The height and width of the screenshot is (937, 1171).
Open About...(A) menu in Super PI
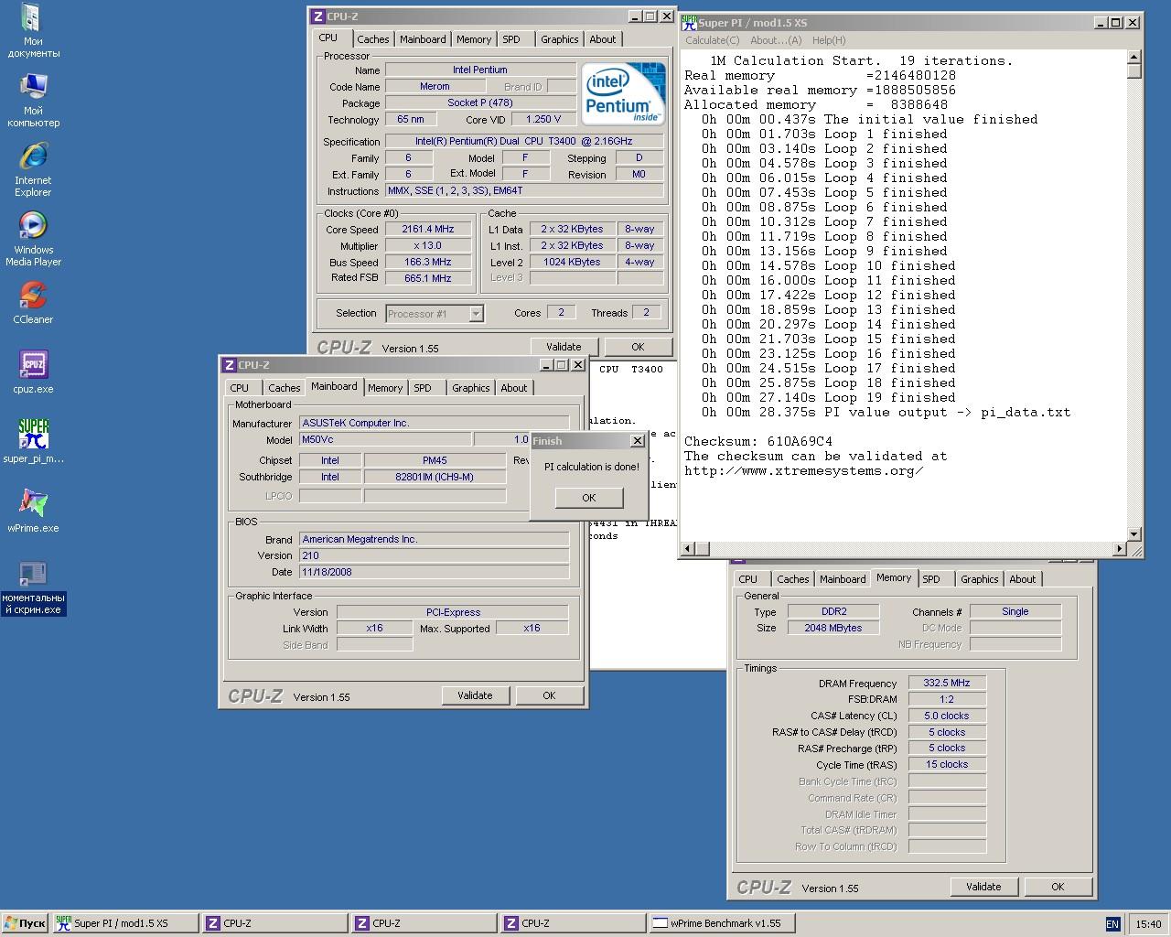pyautogui.click(x=776, y=40)
